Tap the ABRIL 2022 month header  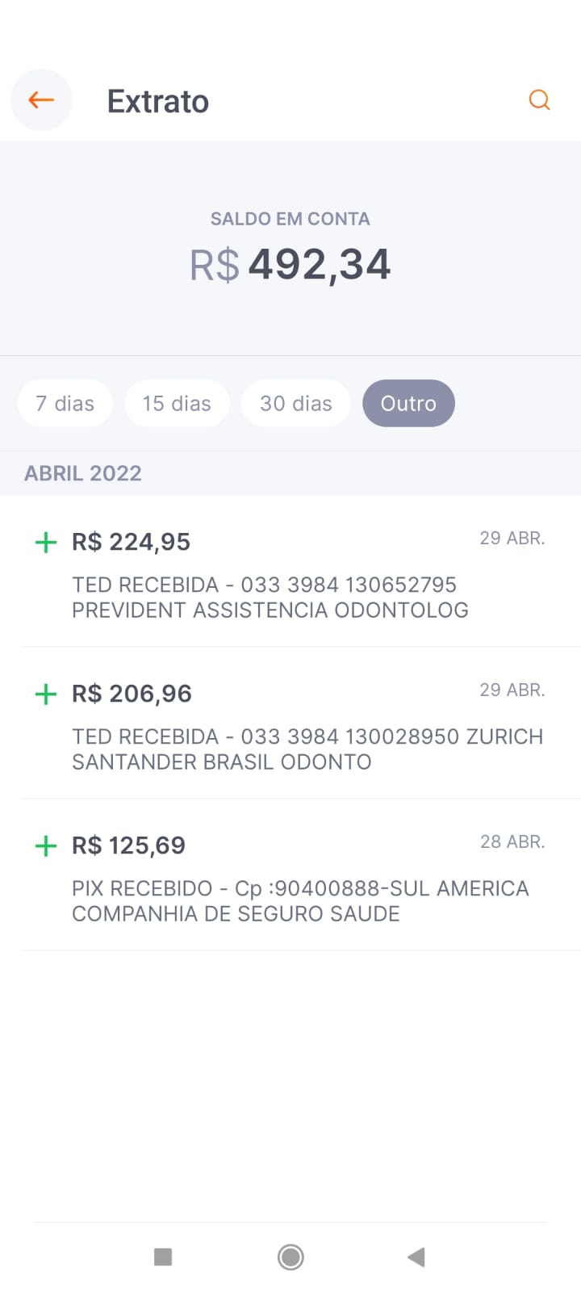pos(83,473)
